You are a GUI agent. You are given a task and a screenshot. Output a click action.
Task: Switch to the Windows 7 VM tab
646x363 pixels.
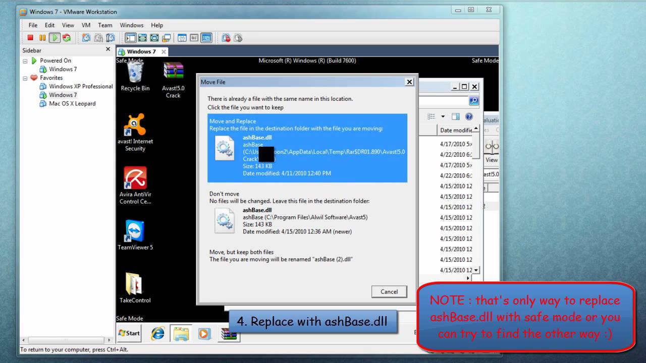[142, 51]
